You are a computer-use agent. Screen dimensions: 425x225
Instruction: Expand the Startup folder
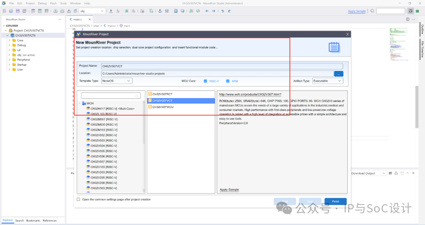click(9, 65)
